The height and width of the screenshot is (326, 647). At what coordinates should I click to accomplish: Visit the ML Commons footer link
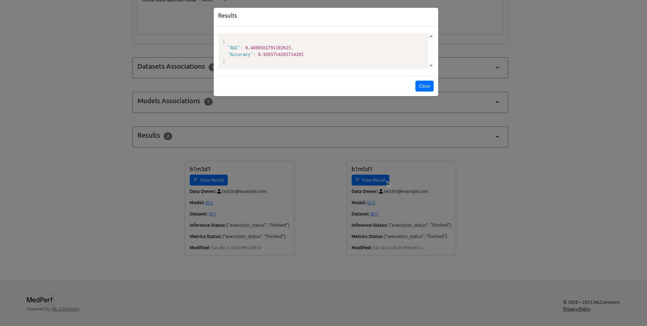(x=65, y=309)
